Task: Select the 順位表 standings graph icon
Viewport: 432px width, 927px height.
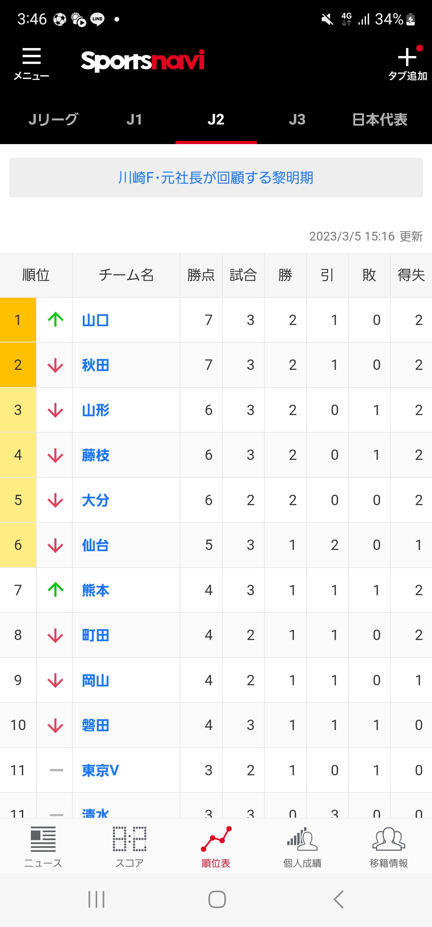Action: (216, 839)
